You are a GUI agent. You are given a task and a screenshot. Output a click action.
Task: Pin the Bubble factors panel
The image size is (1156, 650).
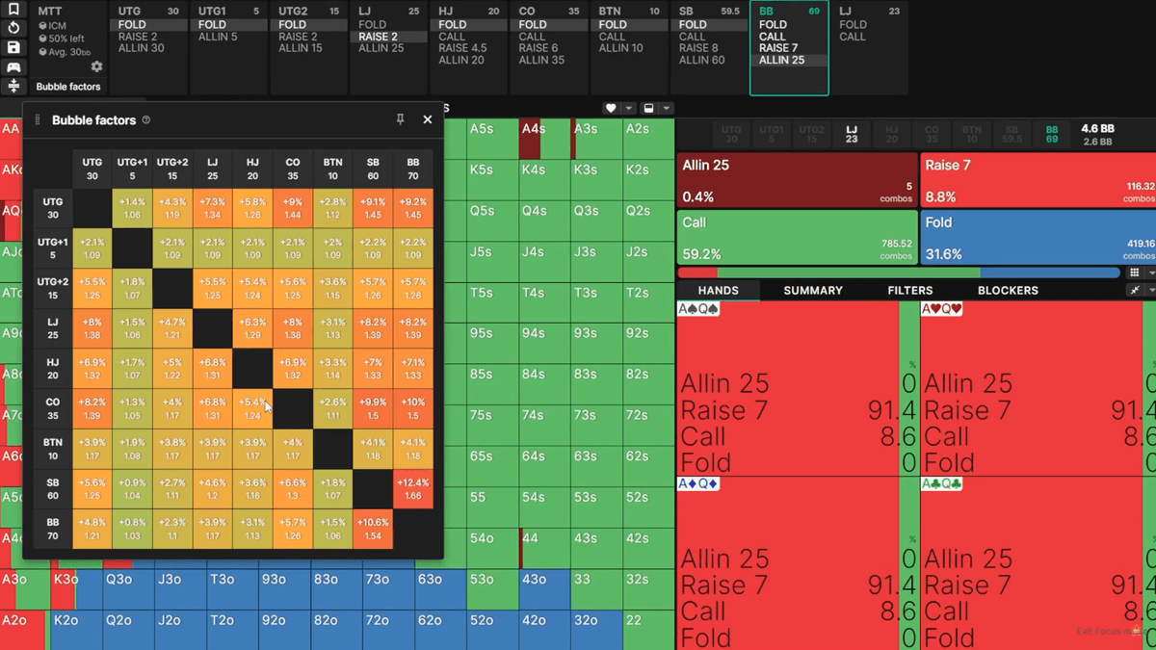401,119
